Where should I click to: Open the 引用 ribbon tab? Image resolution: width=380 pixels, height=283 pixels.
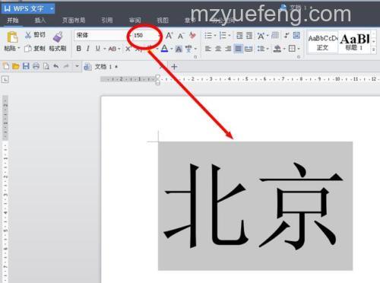107,21
